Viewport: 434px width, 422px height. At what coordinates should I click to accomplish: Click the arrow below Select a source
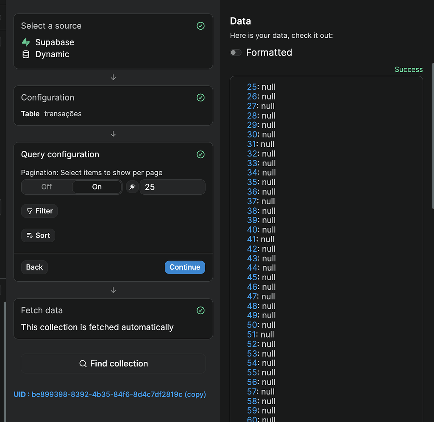pos(113,77)
